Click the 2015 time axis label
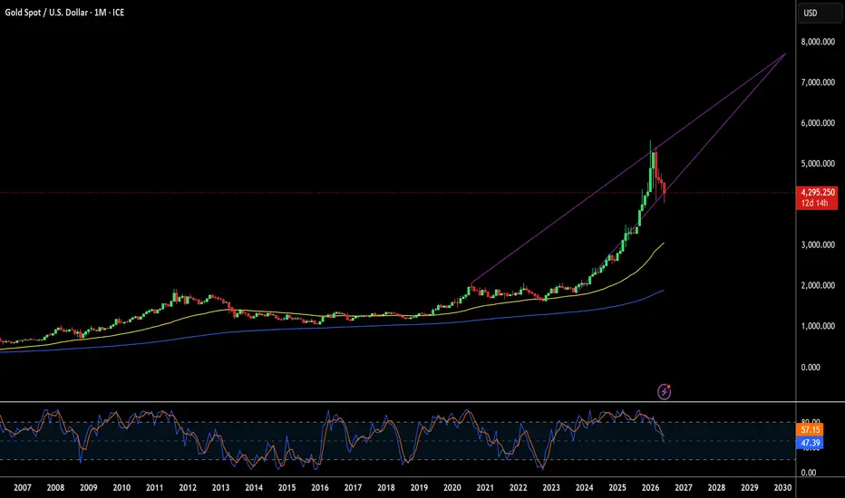 (287, 487)
